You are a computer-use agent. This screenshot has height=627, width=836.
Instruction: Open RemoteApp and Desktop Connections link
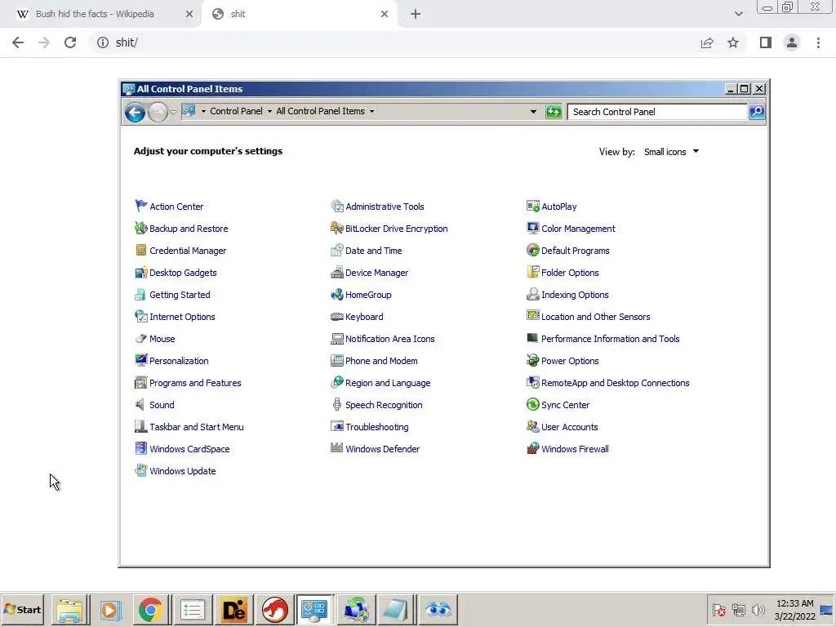point(616,383)
